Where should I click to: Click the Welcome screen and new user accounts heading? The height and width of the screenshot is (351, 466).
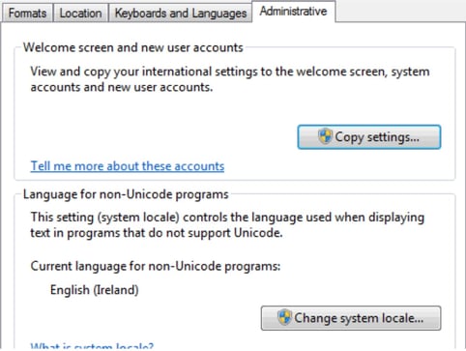pyautogui.click(x=133, y=47)
